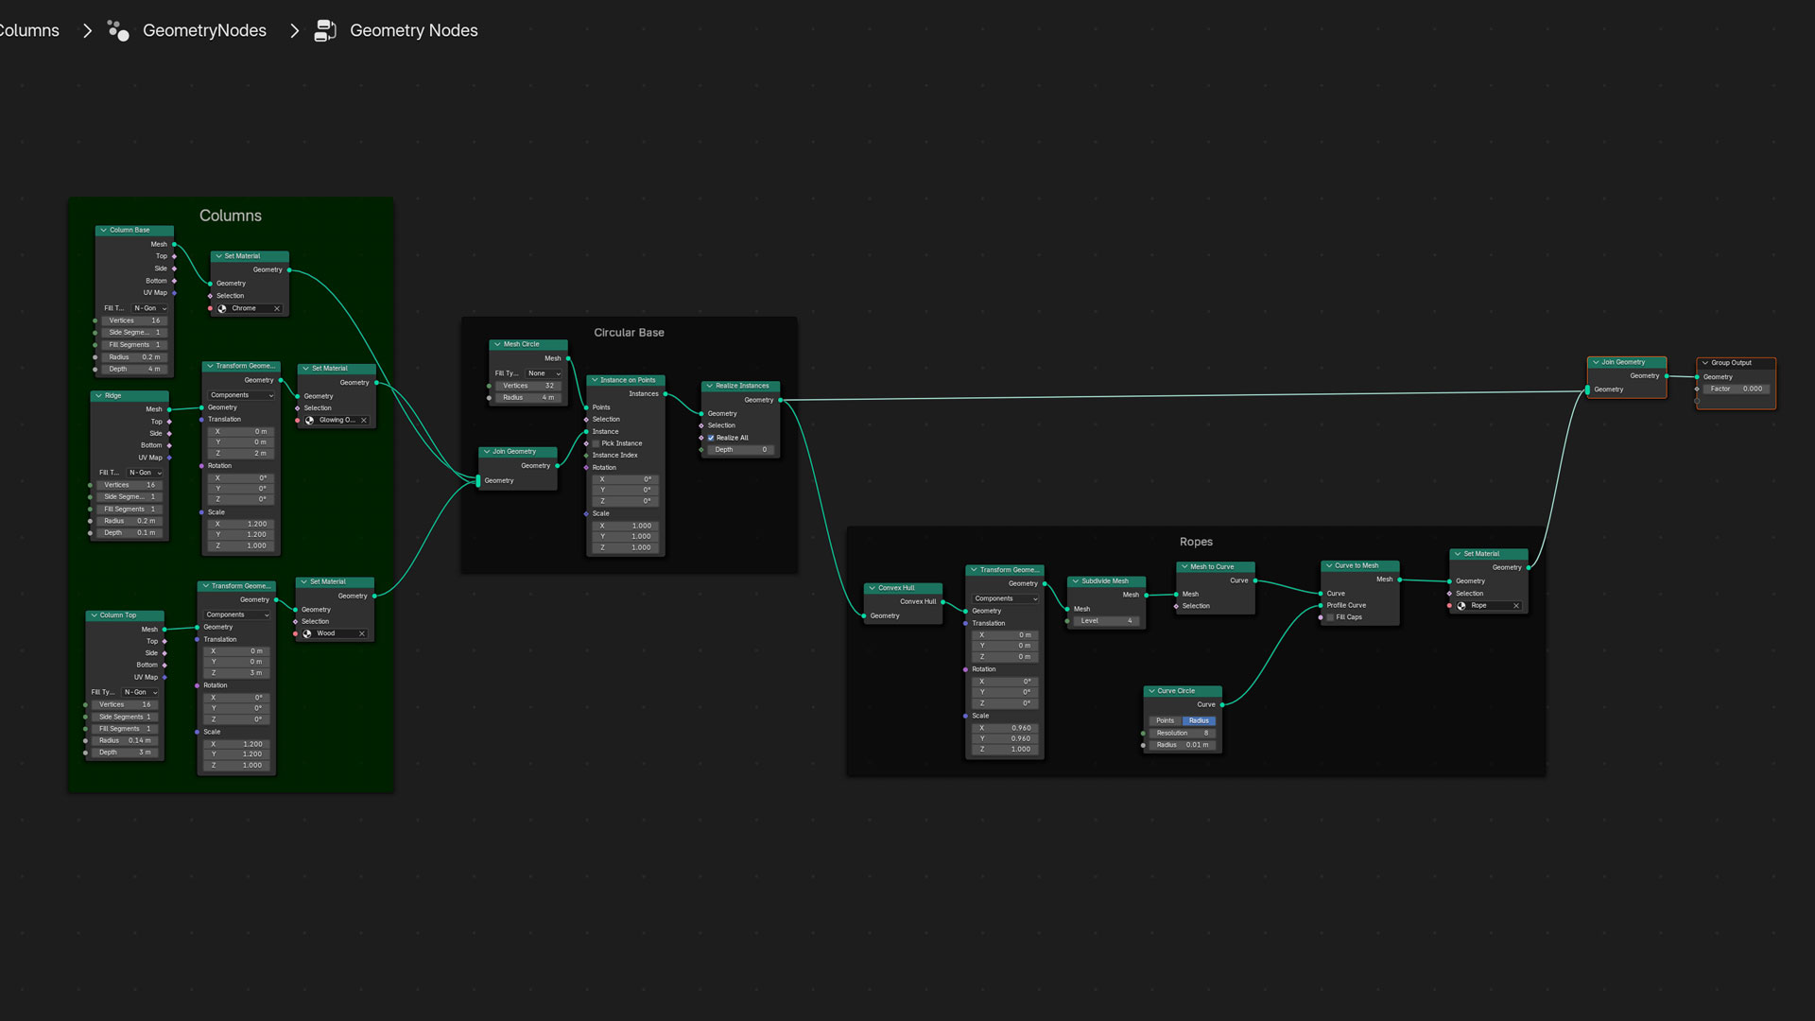Screen dimensions: 1815x1021
Task: Click the Chrome material sphere icon
Action: [223, 308]
